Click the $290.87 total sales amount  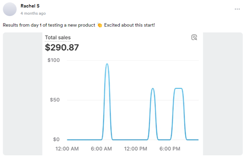click(x=62, y=47)
